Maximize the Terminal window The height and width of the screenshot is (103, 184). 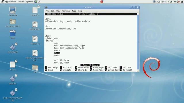pyautogui.click(x=134, y=7)
